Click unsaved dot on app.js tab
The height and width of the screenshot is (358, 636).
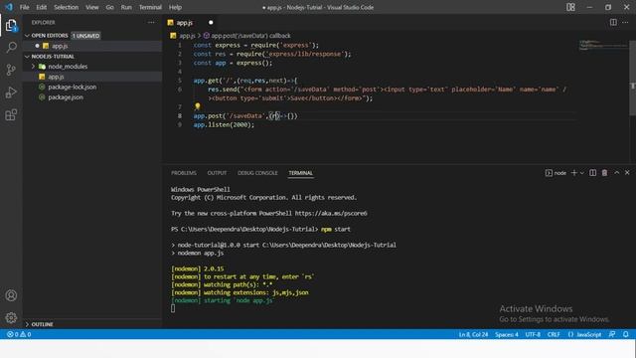tap(211, 22)
